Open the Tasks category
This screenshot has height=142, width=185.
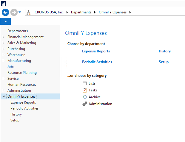click(93, 90)
